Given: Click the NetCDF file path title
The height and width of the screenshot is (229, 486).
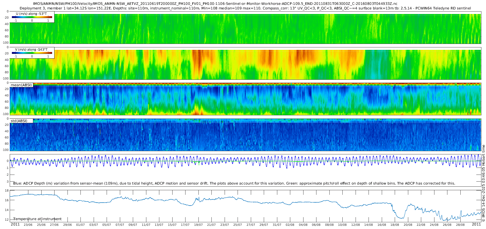Looking at the screenshot, I should tap(215, 4).
